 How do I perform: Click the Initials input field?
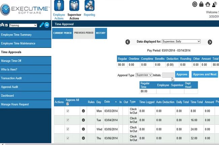[x=168, y=75]
